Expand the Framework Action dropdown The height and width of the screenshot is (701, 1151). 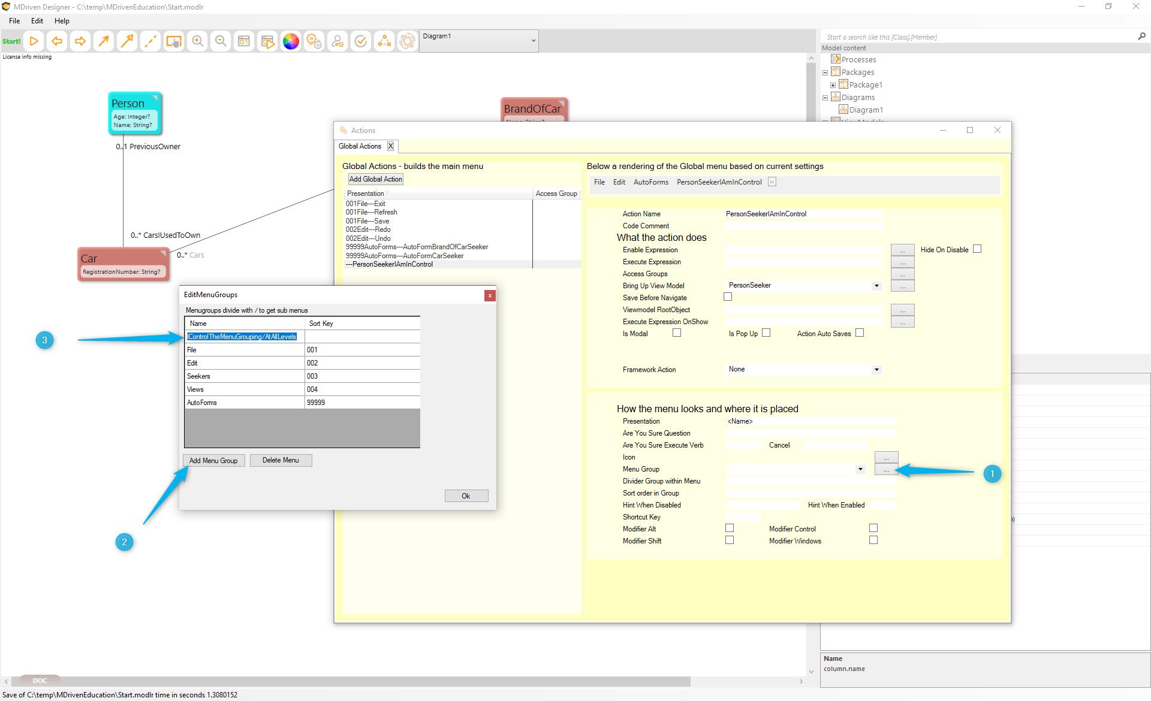(x=876, y=370)
